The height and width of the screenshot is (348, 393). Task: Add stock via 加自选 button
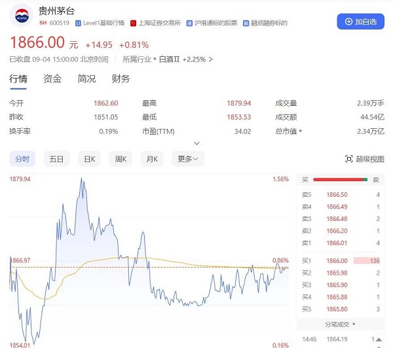click(x=360, y=22)
